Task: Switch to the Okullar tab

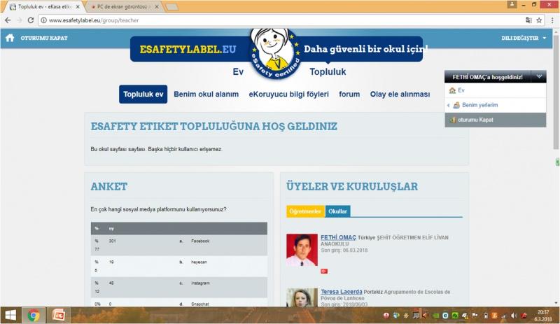Action: coord(337,211)
